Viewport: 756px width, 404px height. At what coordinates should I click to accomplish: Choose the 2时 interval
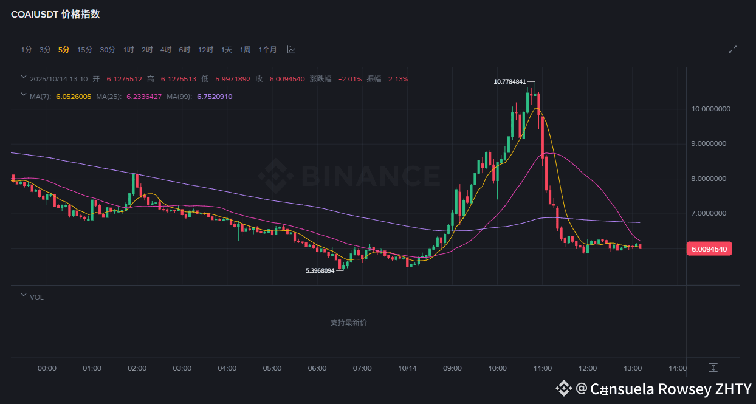coord(147,50)
